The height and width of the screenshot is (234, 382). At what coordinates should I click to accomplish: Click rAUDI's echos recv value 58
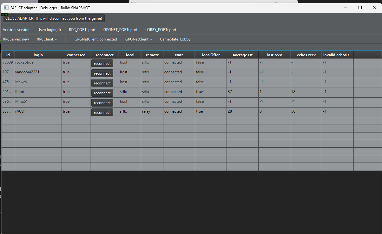306,112
